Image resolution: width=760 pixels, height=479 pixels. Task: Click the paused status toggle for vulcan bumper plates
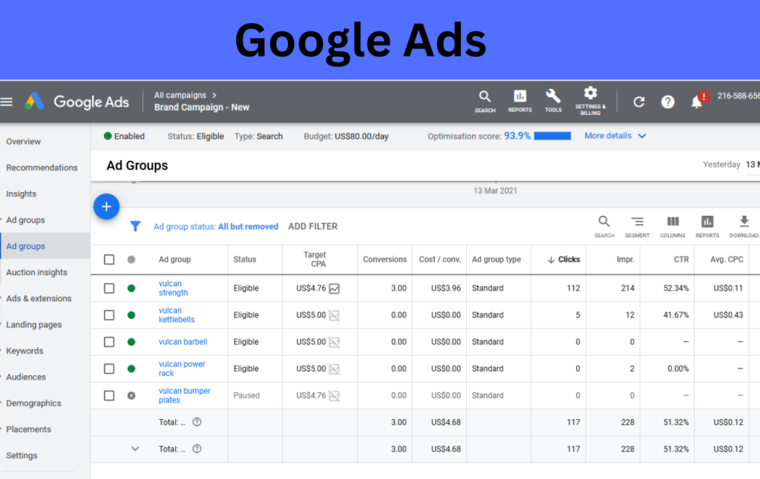130,395
